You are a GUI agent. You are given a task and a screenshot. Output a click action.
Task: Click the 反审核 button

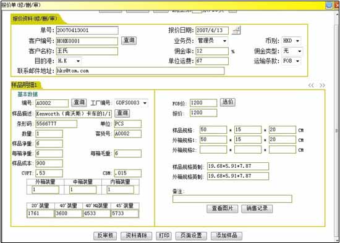[105, 236]
